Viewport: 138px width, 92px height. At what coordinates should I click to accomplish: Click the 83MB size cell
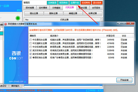coord(111,57)
